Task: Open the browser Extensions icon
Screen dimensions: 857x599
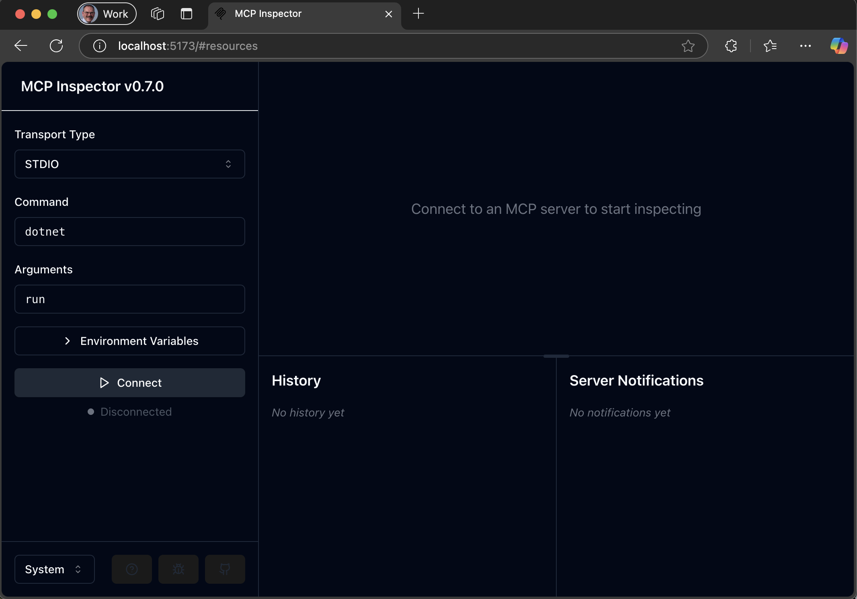Action: coord(731,46)
